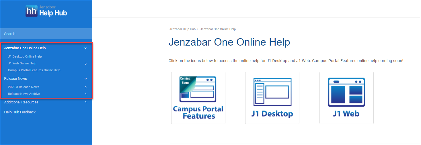
Task: Open Help Hub Feedback in sidebar
Action: tap(20, 112)
